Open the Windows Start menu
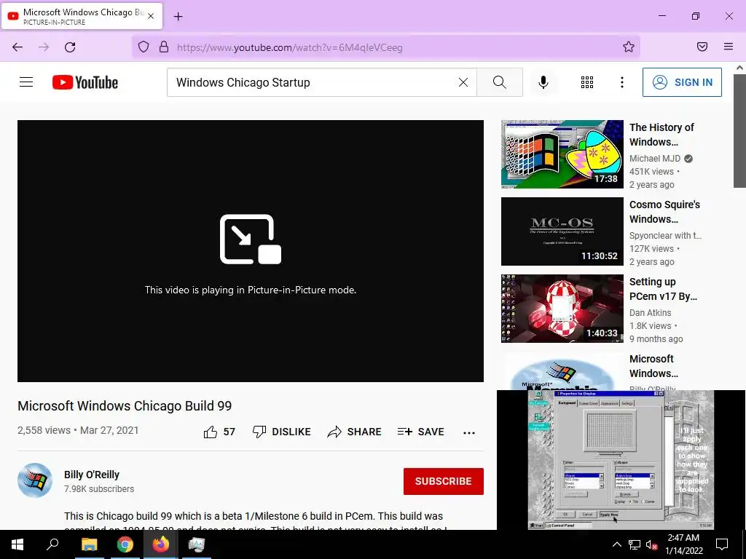This screenshot has width=746, height=559. pyautogui.click(x=17, y=544)
